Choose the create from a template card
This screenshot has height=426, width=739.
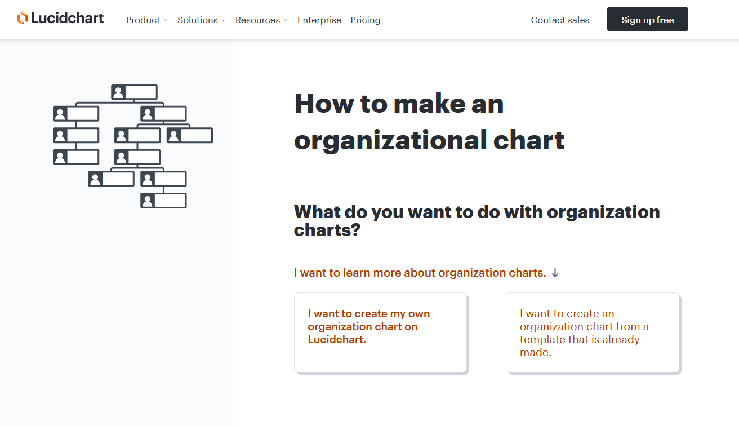(x=593, y=332)
